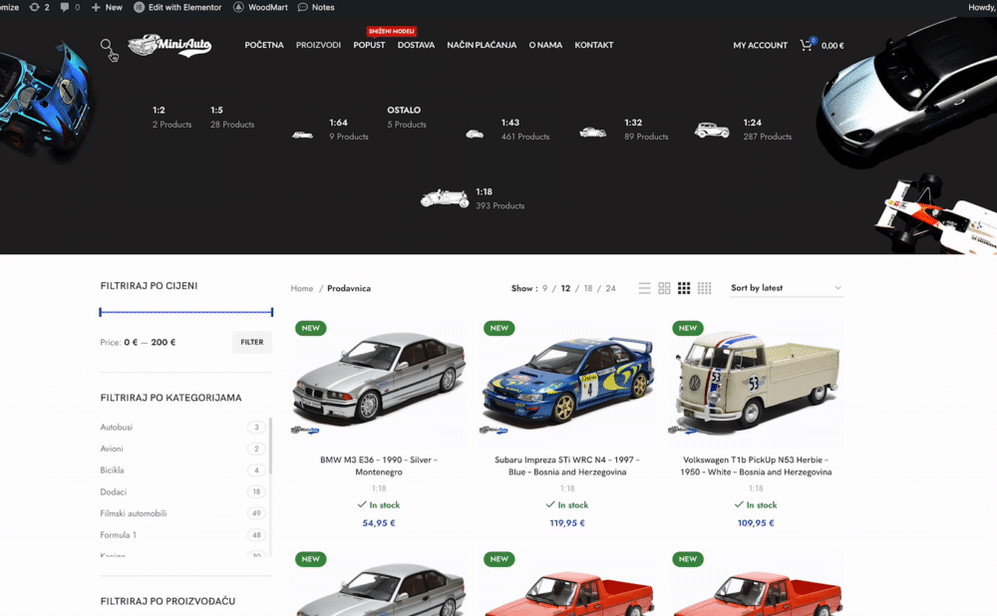Show 9 products per page
Viewport: 997px width, 616px height.
coord(545,289)
